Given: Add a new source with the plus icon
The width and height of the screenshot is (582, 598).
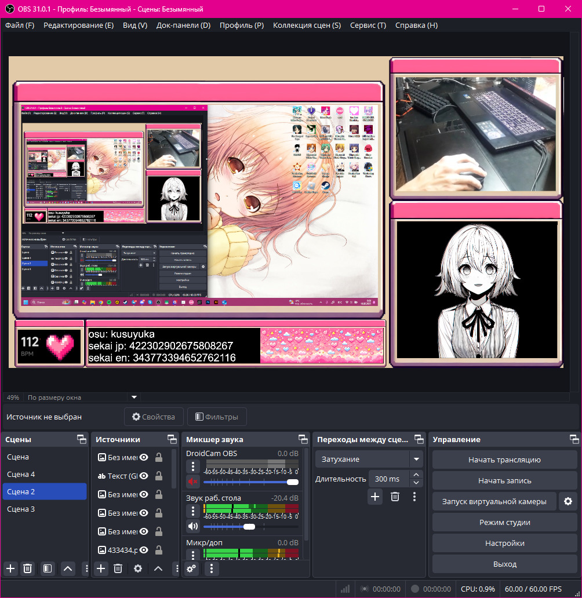Looking at the screenshot, I should click(101, 568).
